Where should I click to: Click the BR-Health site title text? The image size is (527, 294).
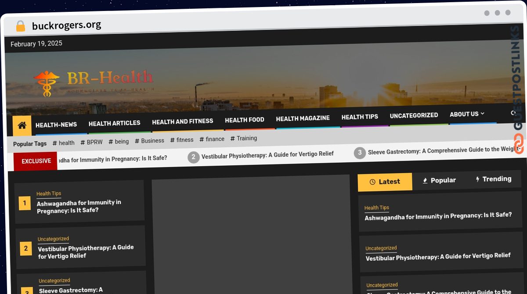coord(110,78)
